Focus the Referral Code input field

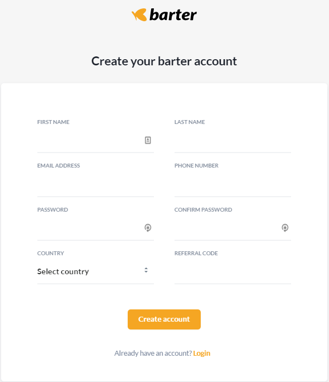[233, 271]
